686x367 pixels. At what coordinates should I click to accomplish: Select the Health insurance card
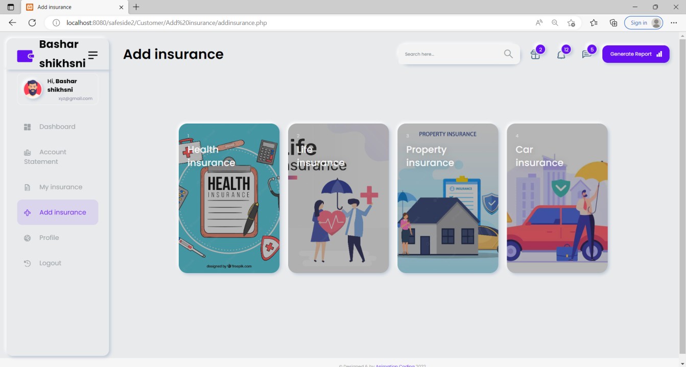click(x=229, y=198)
